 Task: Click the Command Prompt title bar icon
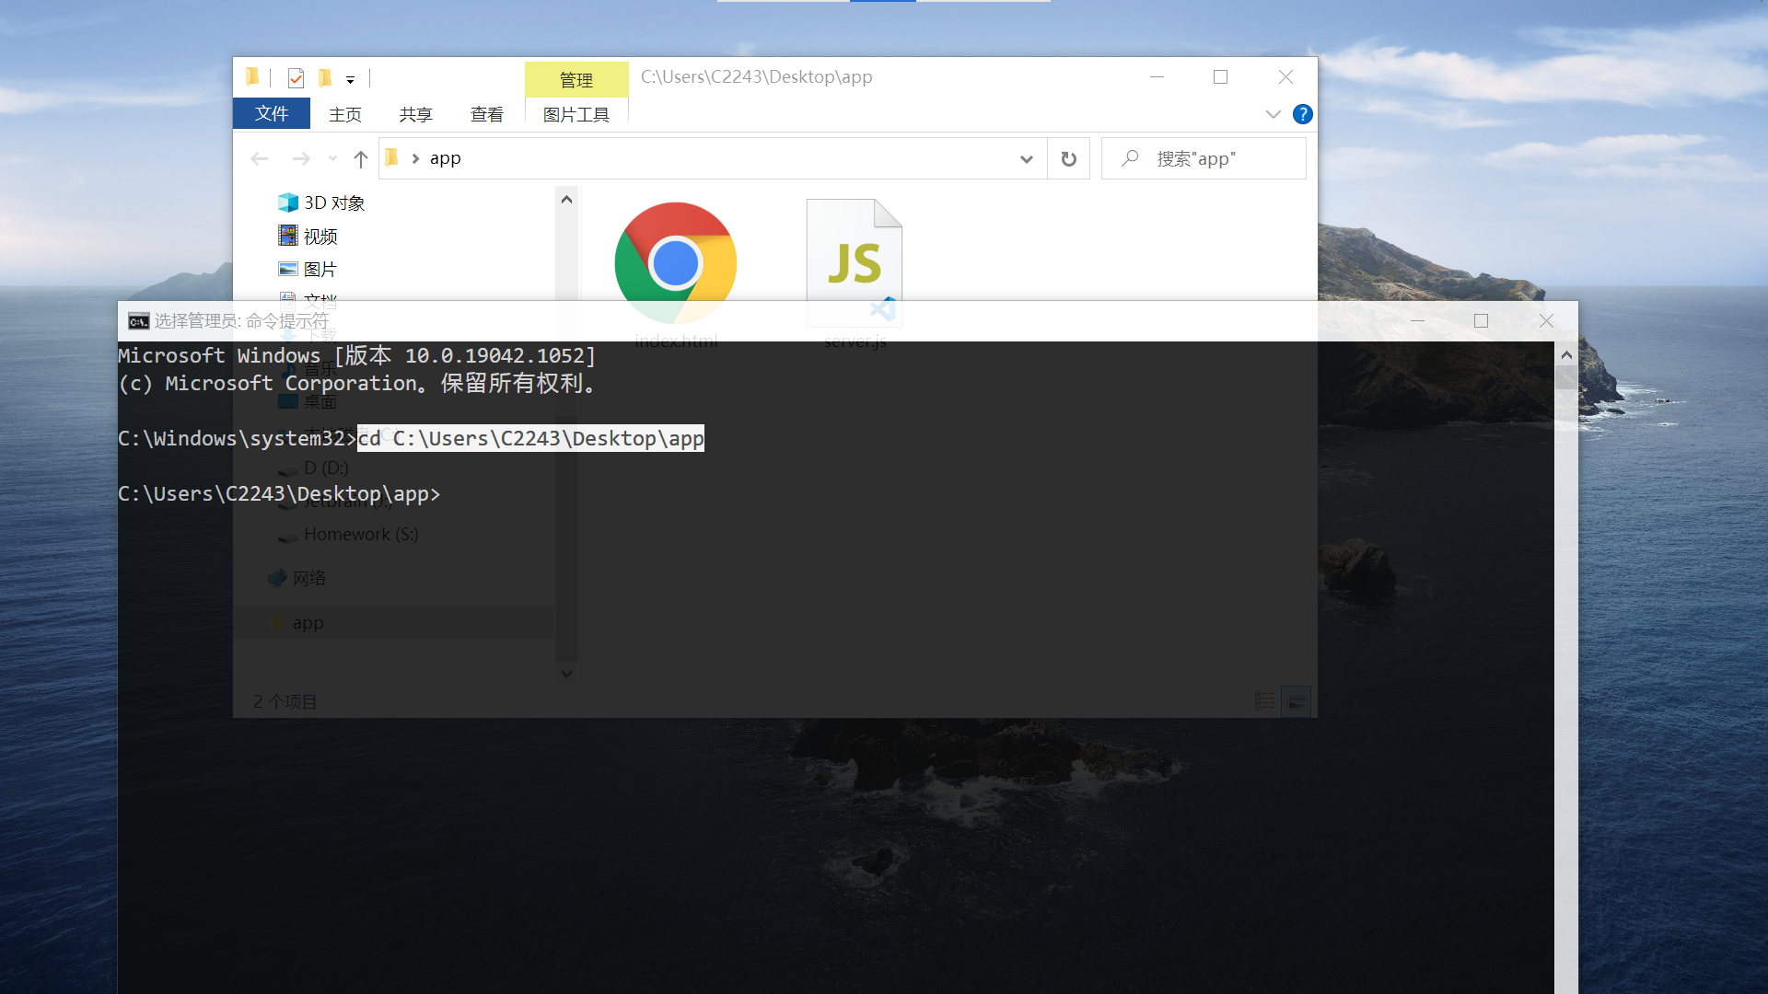pyautogui.click(x=138, y=321)
